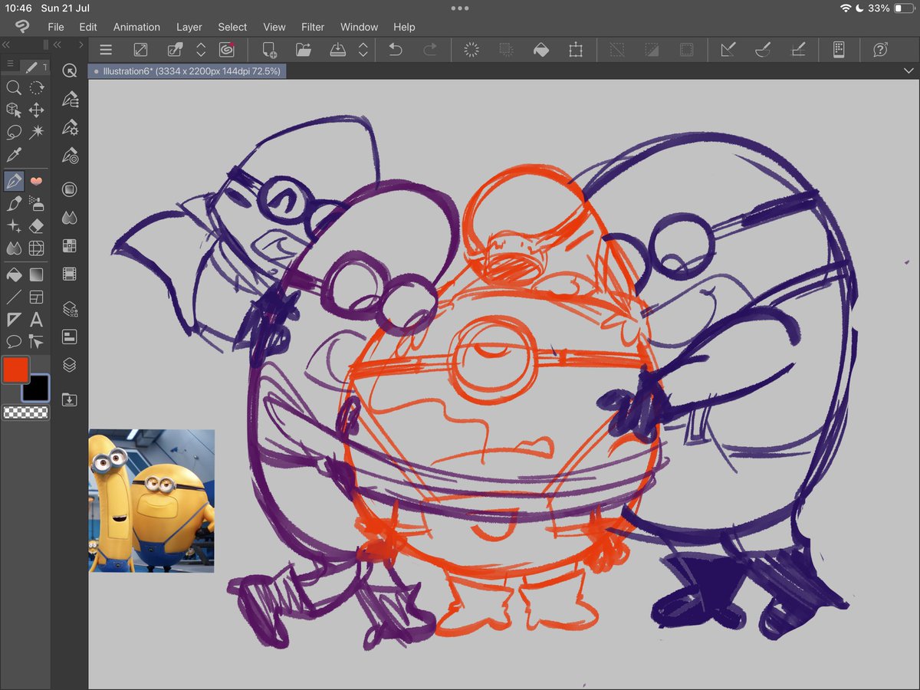Open the Filter menu
This screenshot has width=920, height=690.
pos(313,27)
